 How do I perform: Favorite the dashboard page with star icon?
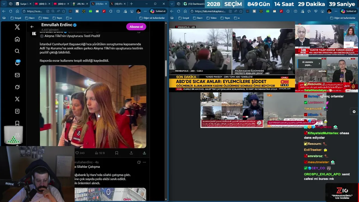(x=241, y=11)
